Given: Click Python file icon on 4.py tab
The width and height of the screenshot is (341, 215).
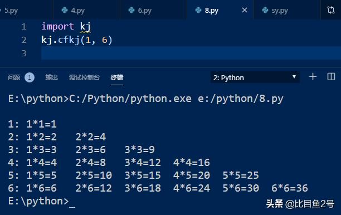Looking at the screenshot, I should pos(65,10).
